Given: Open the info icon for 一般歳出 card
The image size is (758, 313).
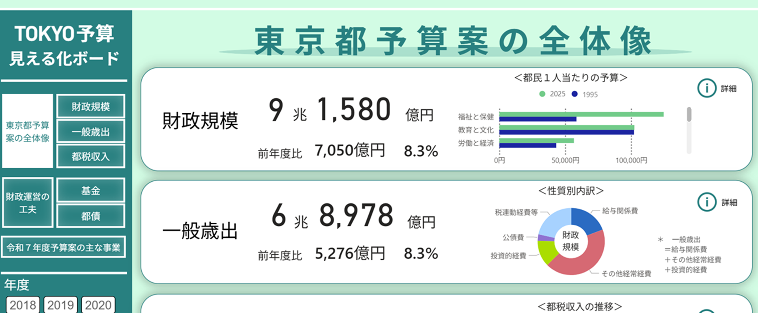Looking at the screenshot, I should 707,202.
